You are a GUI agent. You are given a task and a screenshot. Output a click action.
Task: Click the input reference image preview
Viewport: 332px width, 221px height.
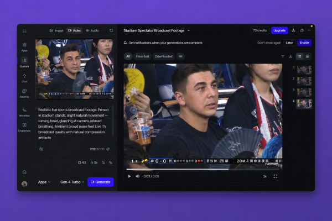pyautogui.click(x=75, y=69)
